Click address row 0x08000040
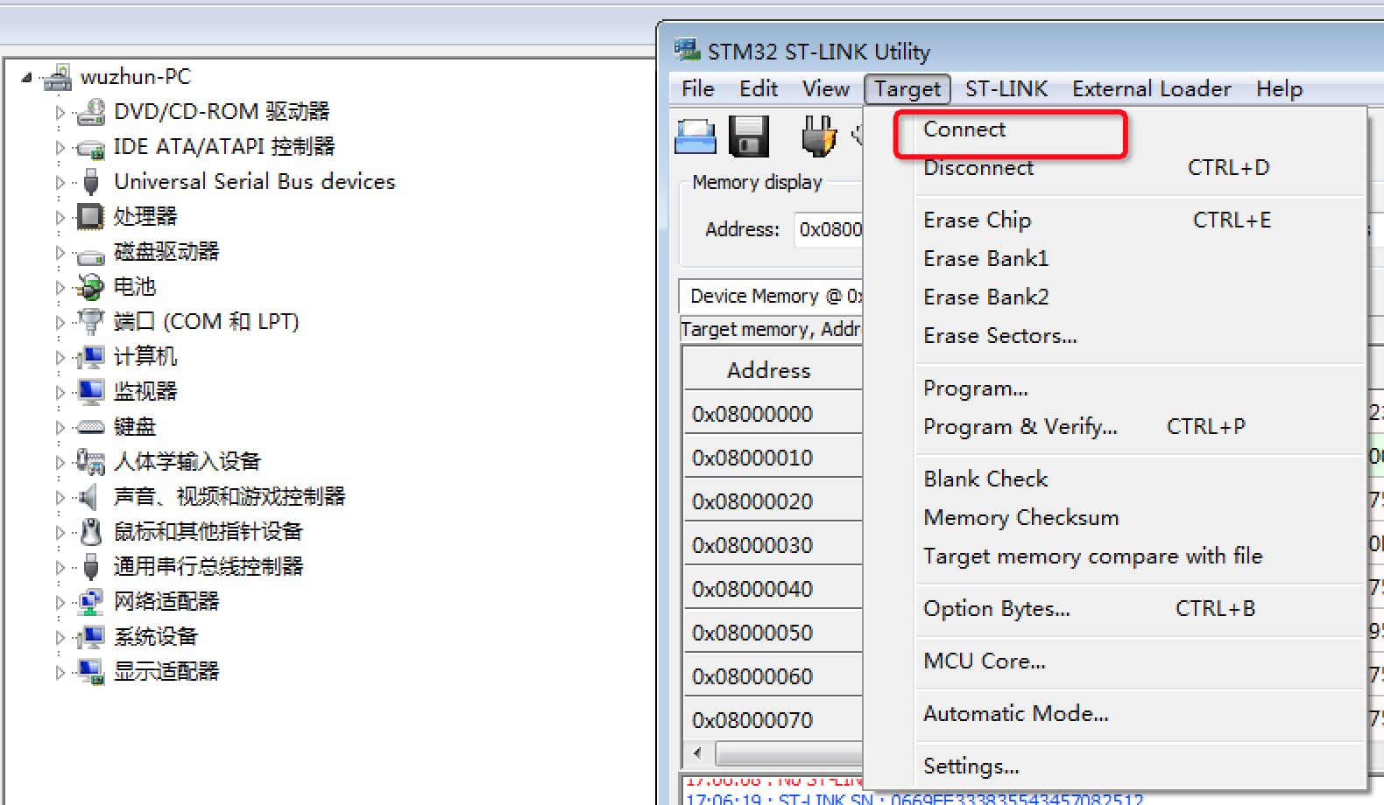1384x805 pixels. click(772, 589)
